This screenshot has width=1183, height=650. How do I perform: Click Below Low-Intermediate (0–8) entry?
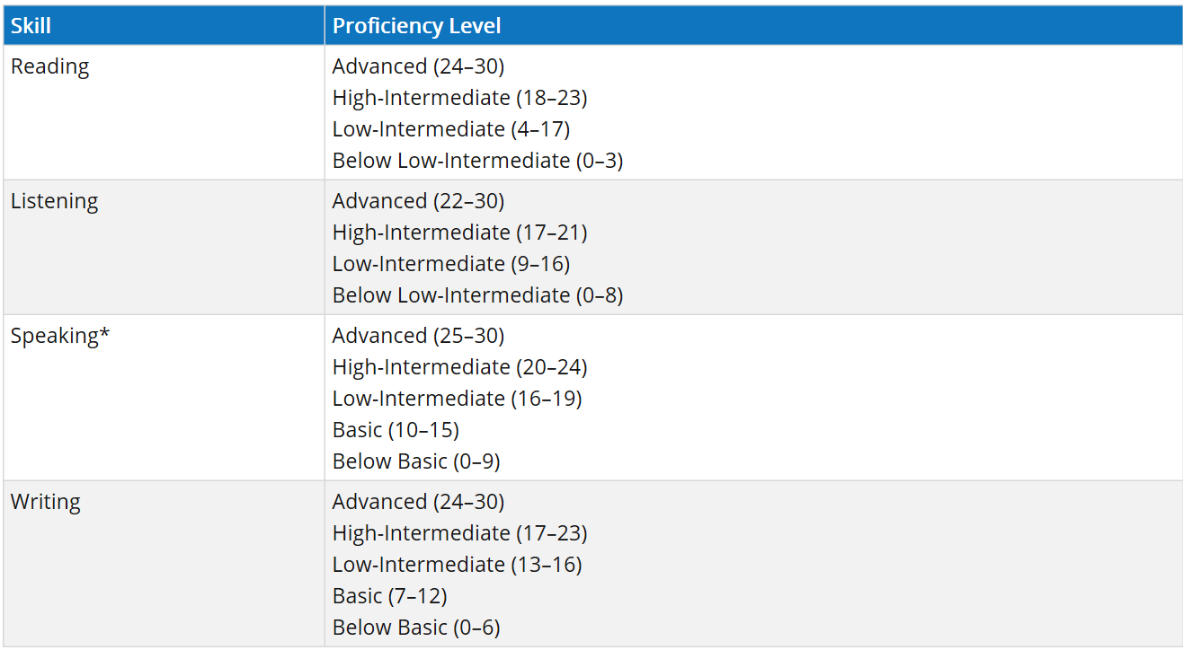tap(477, 295)
